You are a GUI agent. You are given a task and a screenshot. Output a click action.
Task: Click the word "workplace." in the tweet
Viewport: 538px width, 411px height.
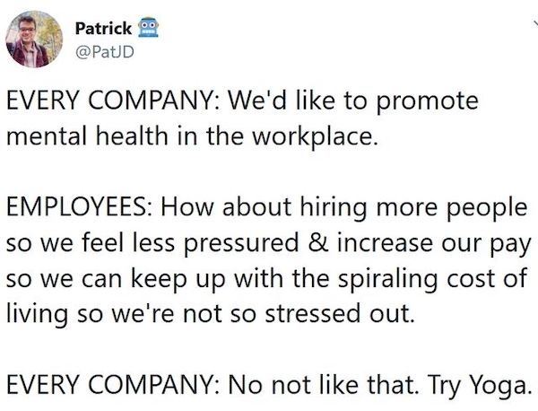coord(325,138)
